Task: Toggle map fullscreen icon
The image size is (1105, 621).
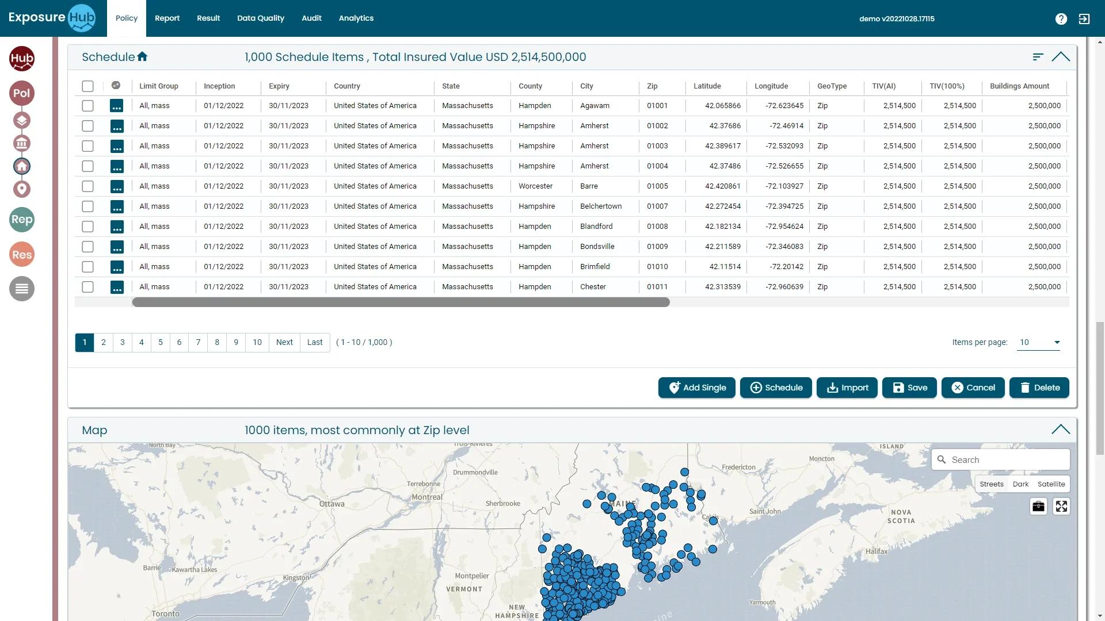Action: pyautogui.click(x=1061, y=507)
